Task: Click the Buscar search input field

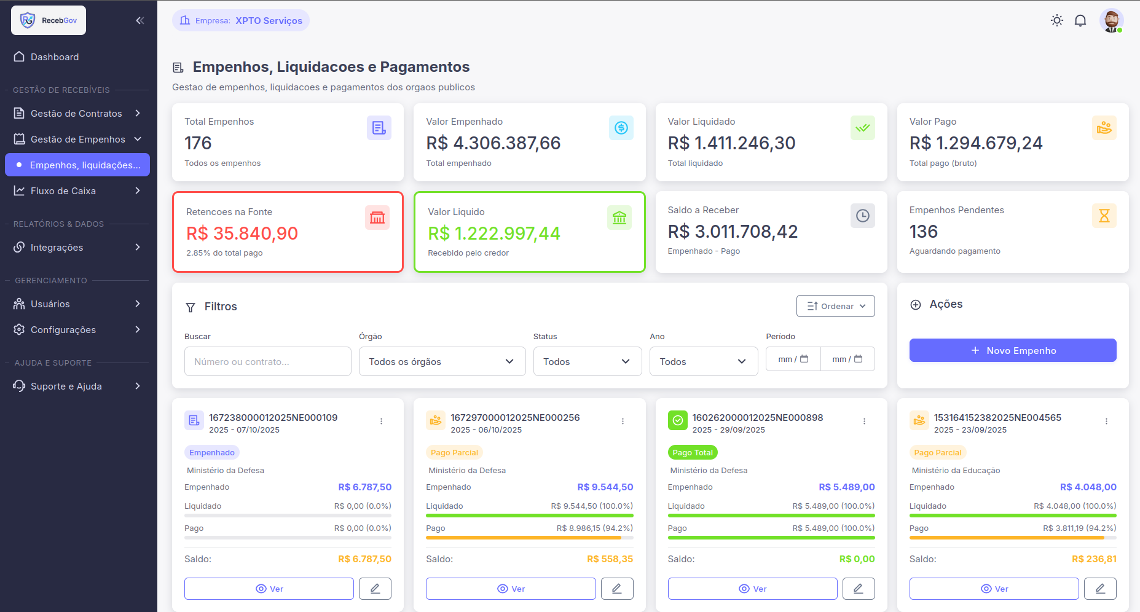Action: pyautogui.click(x=267, y=361)
